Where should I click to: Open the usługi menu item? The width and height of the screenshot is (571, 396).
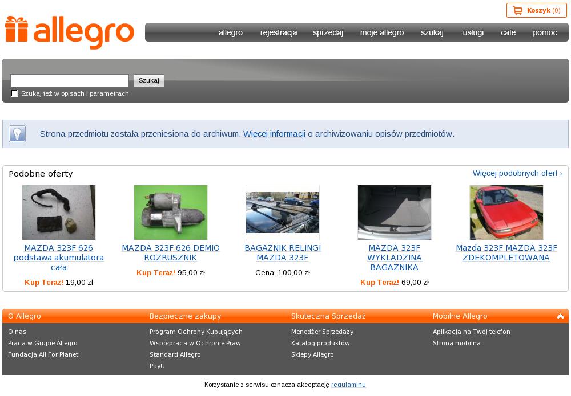coord(473,32)
